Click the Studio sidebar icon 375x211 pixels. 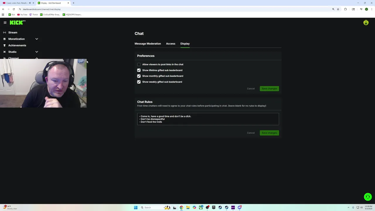pyautogui.click(x=4, y=52)
